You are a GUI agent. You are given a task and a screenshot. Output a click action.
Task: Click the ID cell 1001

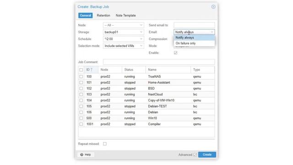90,124
